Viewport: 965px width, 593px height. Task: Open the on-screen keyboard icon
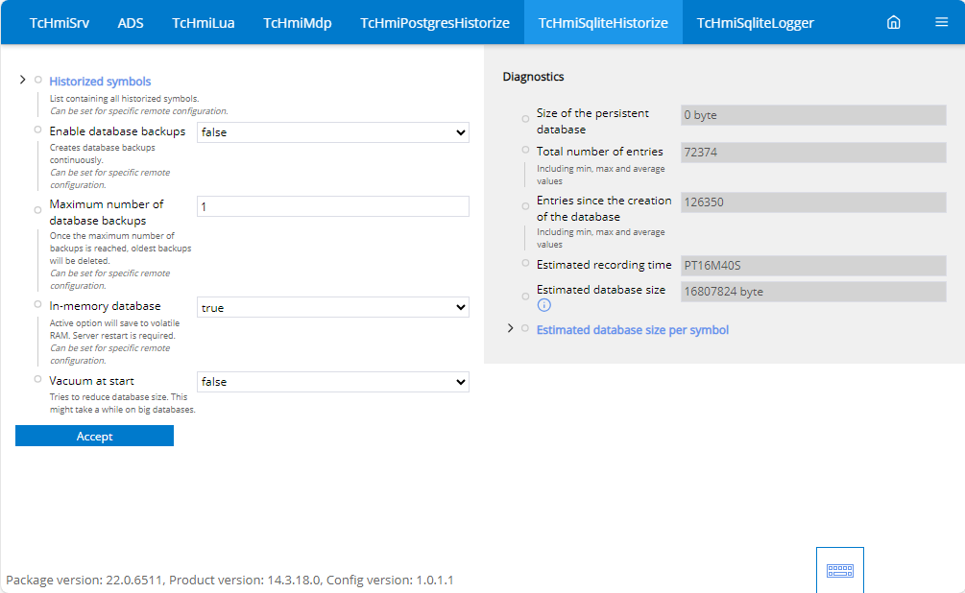pyautogui.click(x=839, y=570)
